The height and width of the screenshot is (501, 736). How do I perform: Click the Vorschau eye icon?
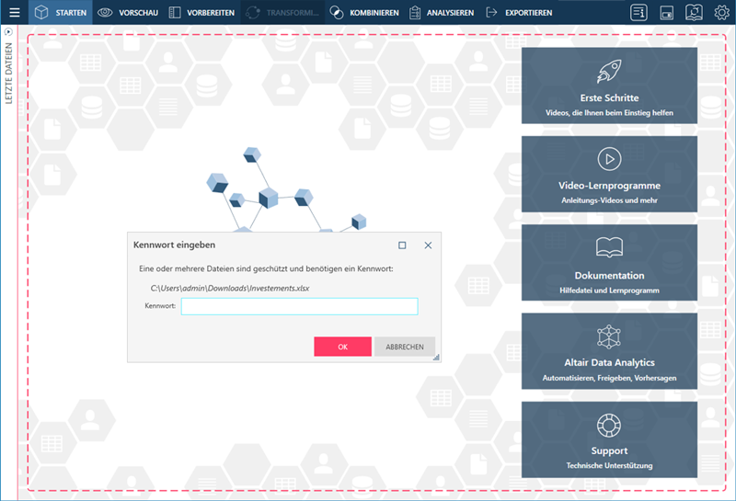click(x=105, y=12)
